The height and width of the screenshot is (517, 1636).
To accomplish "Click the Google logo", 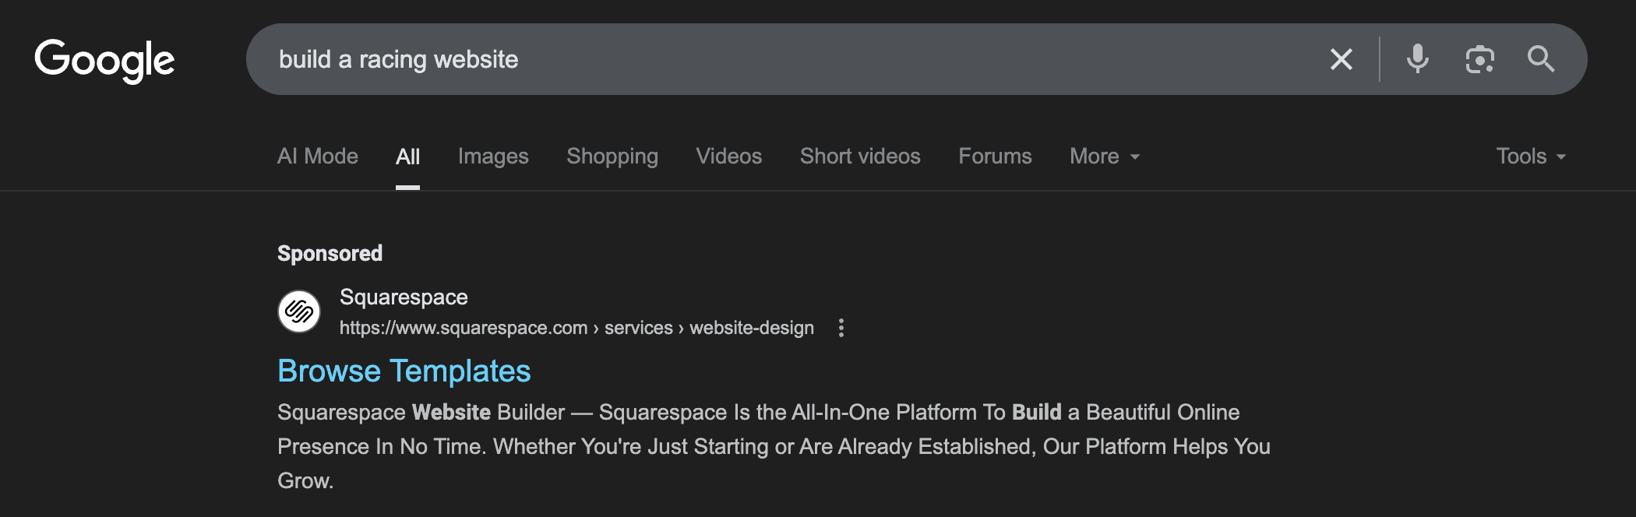I will [x=104, y=60].
